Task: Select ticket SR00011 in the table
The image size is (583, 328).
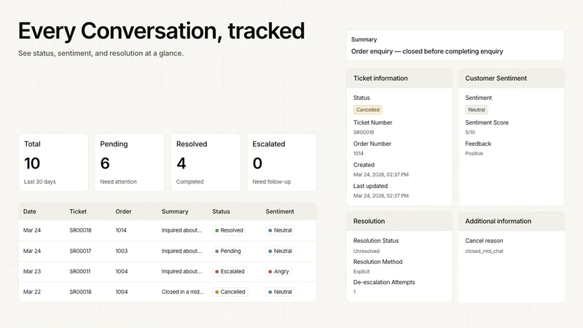Action: [80, 271]
